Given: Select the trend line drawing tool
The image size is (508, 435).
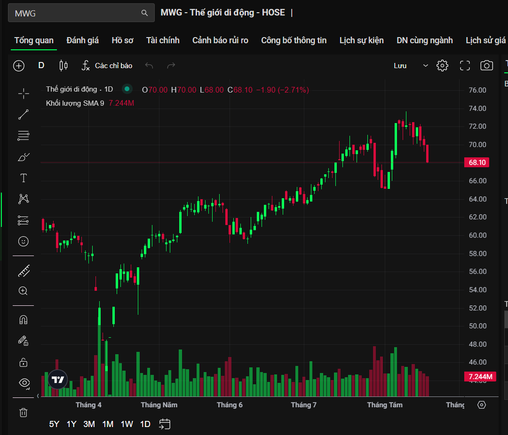Looking at the screenshot, I should tap(24, 115).
